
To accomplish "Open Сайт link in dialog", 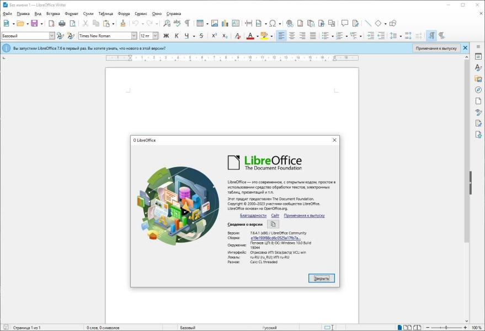I will pos(275,215).
